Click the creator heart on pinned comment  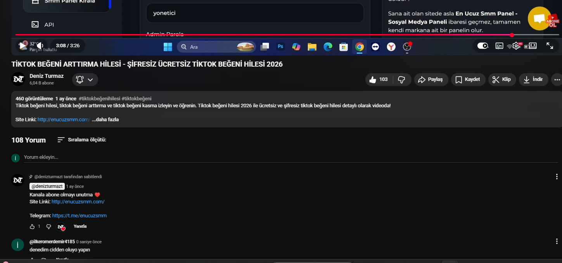click(61, 227)
